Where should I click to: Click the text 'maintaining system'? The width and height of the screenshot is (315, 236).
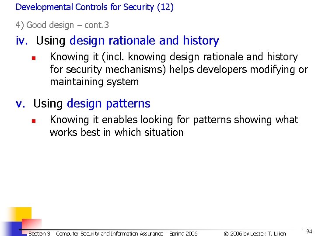click(x=94, y=82)
